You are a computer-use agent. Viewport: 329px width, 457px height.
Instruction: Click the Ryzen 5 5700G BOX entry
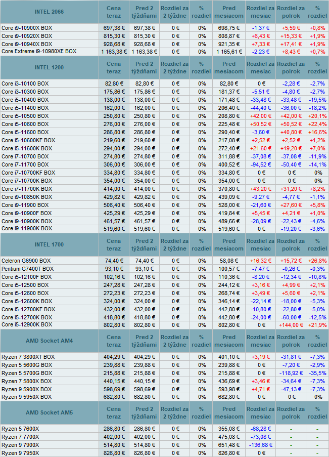coord(27,373)
